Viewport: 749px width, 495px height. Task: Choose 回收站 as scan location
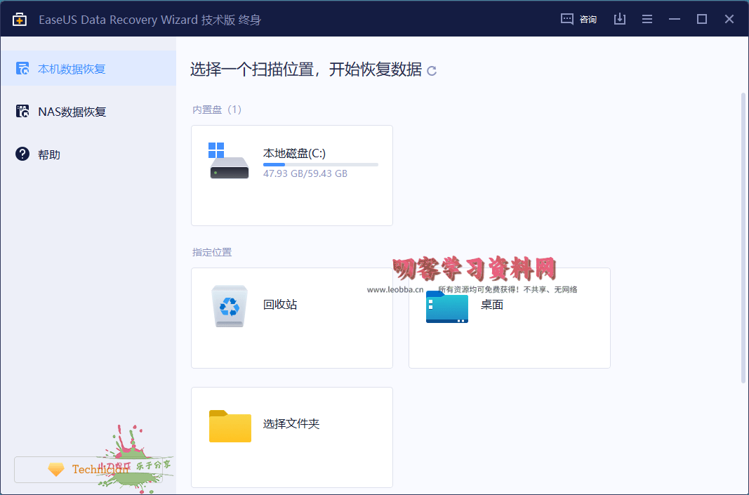[x=292, y=318]
